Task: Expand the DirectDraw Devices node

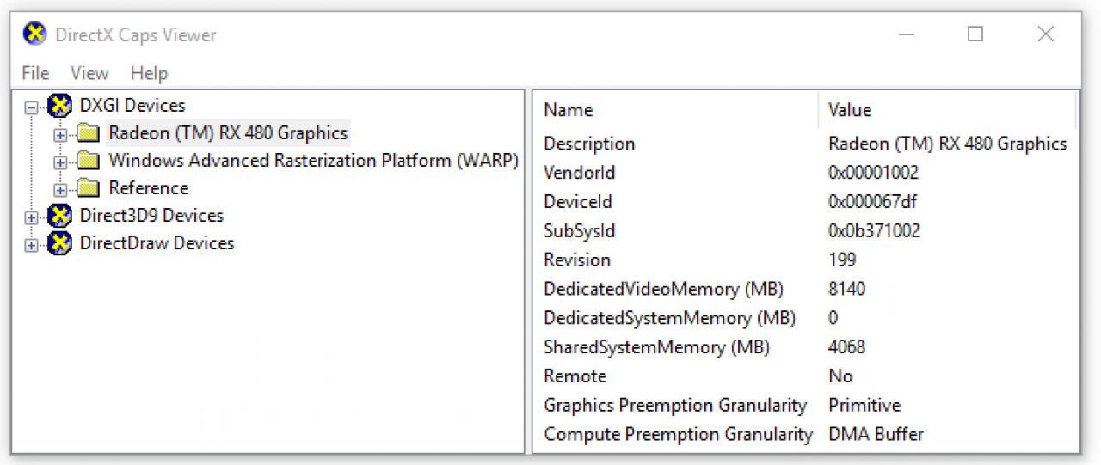Action: coord(32,245)
